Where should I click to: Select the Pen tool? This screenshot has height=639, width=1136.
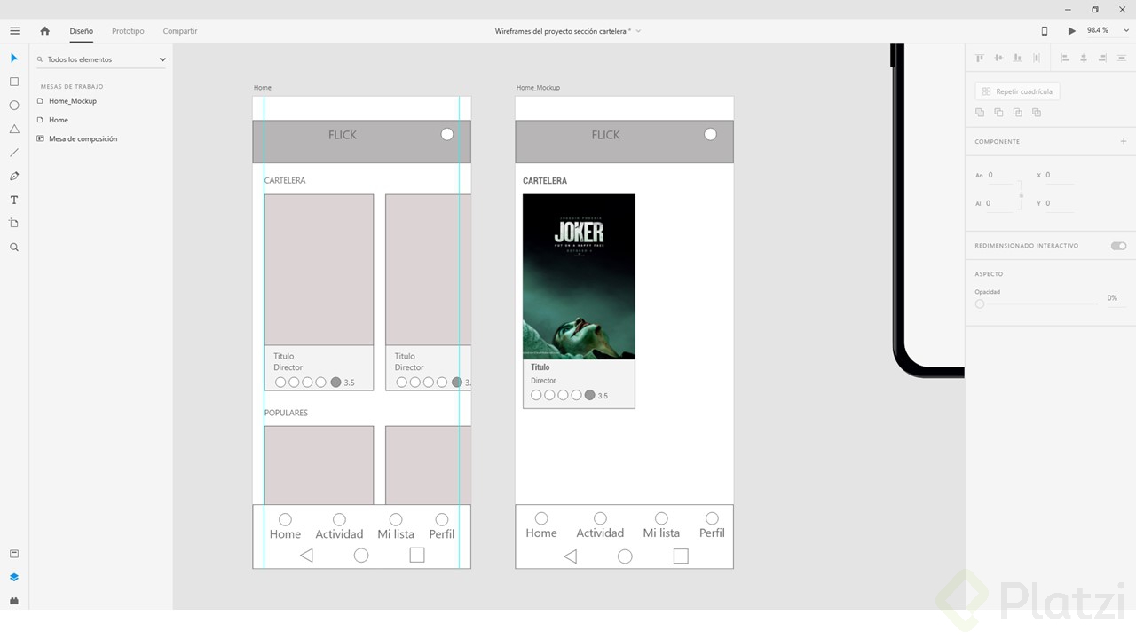coord(14,177)
